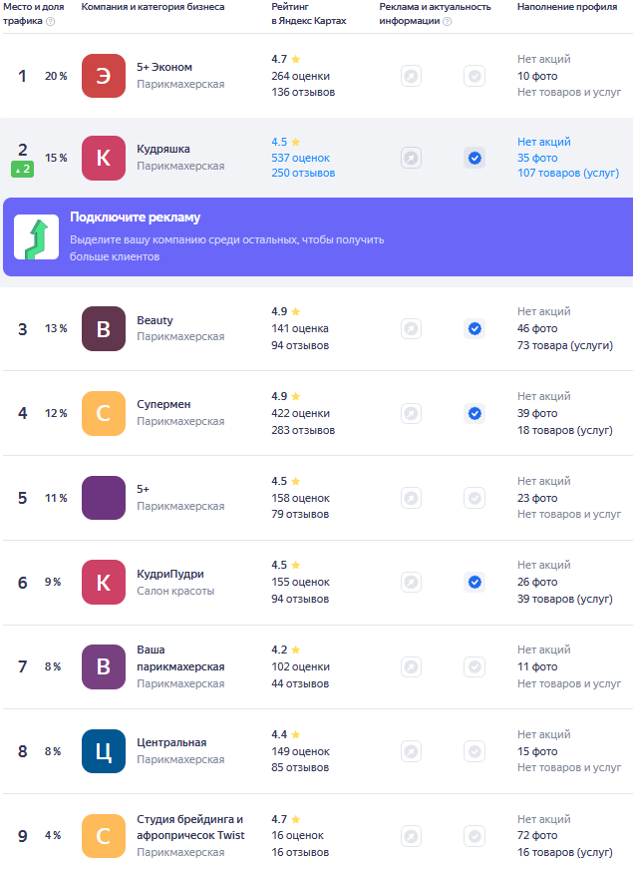Click the advertising icon in the КудриПудри row
This screenshot has width=633, height=870.
click(412, 582)
